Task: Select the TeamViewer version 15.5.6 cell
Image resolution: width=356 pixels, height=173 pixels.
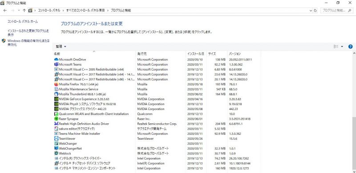Action: [233, 138]
